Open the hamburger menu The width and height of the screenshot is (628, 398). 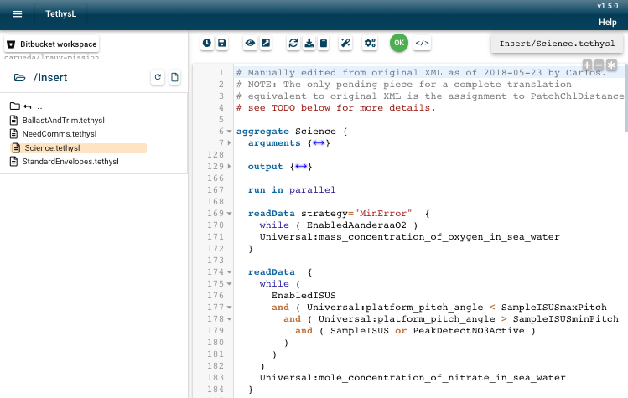17,14
